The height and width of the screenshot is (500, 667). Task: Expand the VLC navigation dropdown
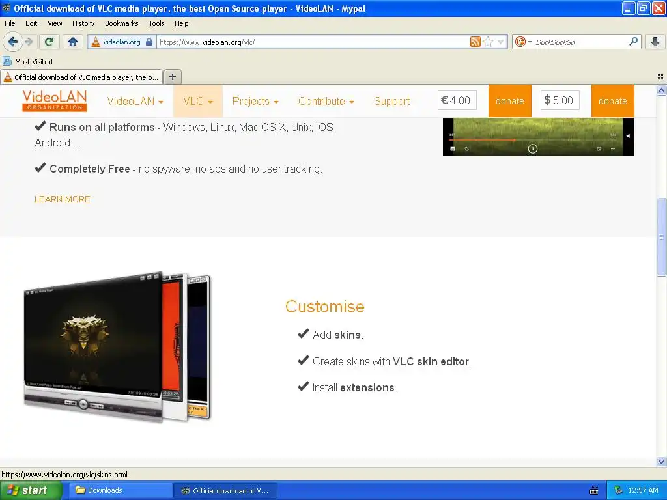198,101
